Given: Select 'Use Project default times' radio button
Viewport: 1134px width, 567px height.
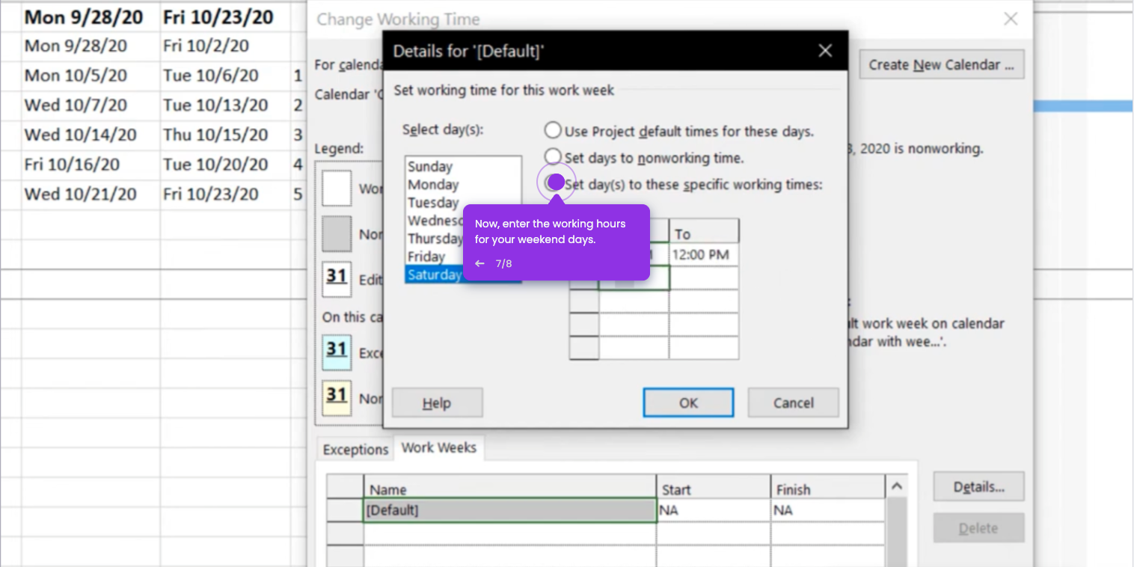Looking at the screenshot, I should point(553,130).
